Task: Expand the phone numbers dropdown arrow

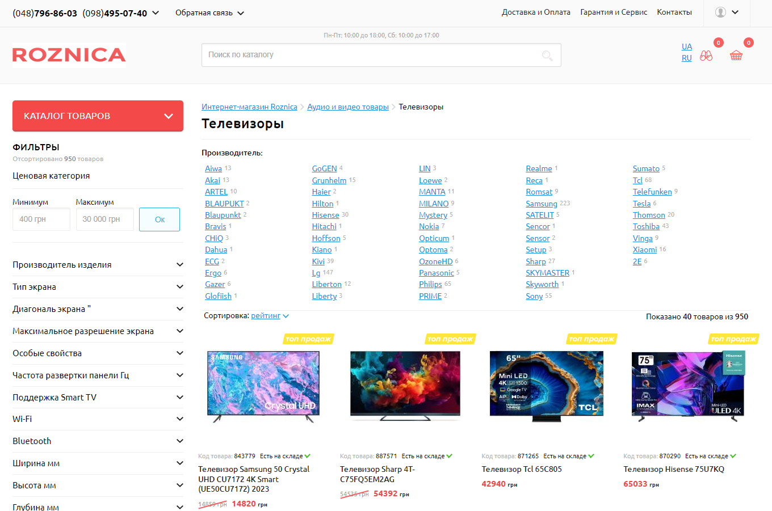Action: 156,12
